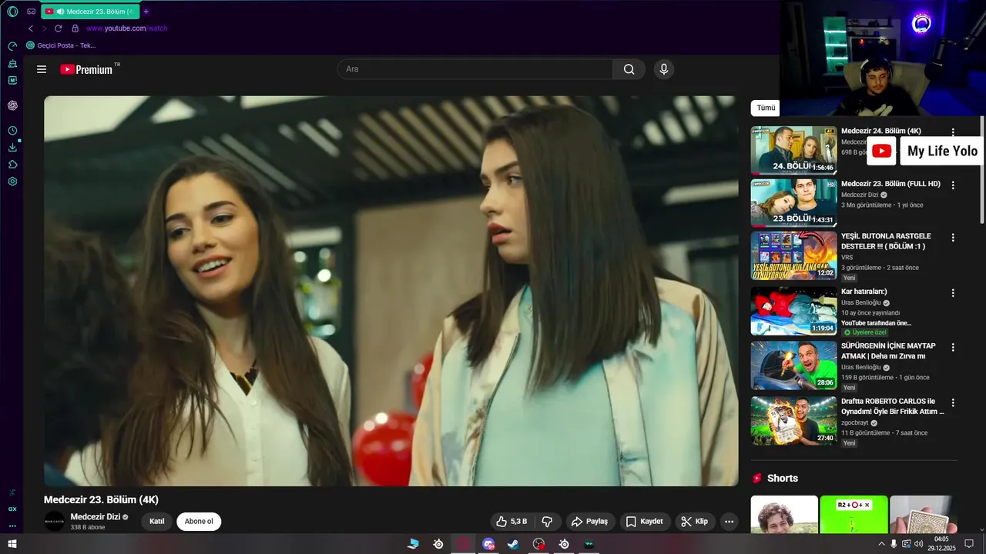Open Downloads icon in the sidebar
986x554 pixels.
[x=12, y=148]
